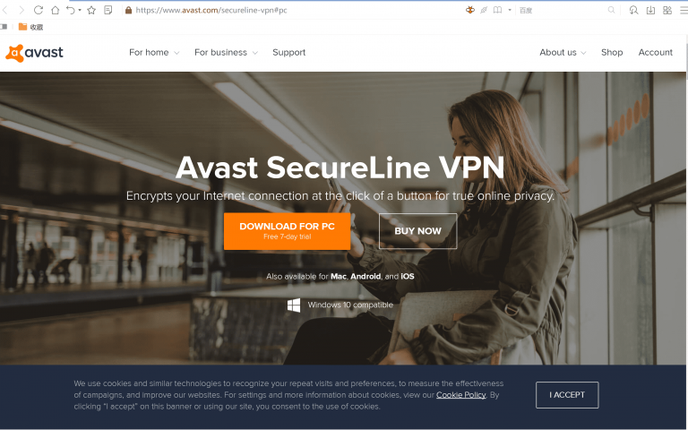The height and width of the screenshot is (430, 688).
Task: Expand the For home dropdown menu
Action: pos(154,52)
